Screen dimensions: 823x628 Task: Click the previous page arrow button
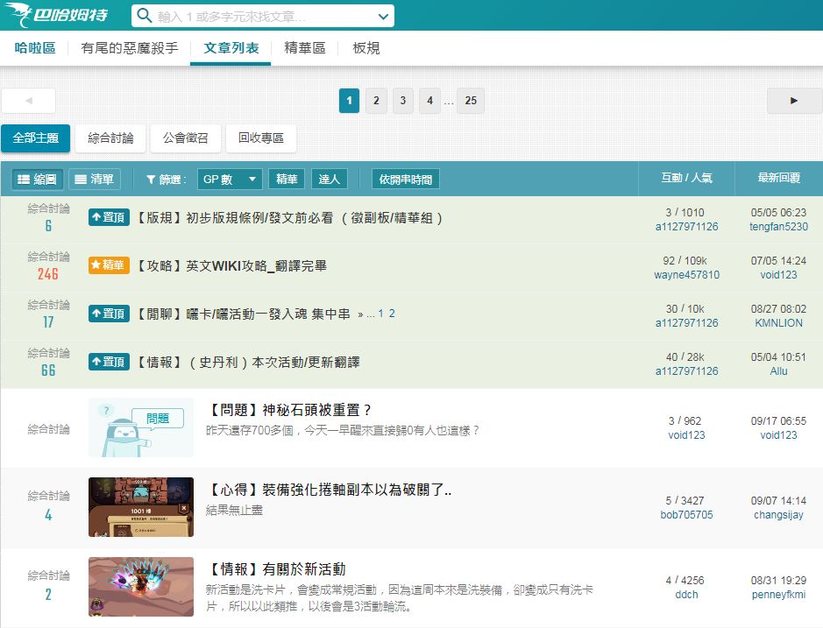[x=28, y=101]
